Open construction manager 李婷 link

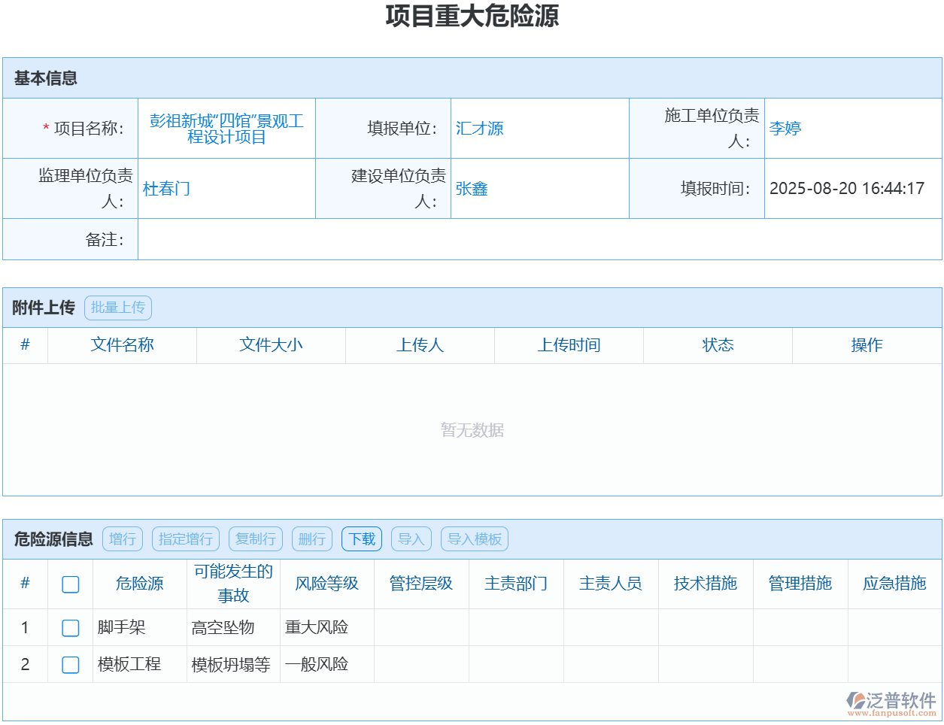[786, 128]
